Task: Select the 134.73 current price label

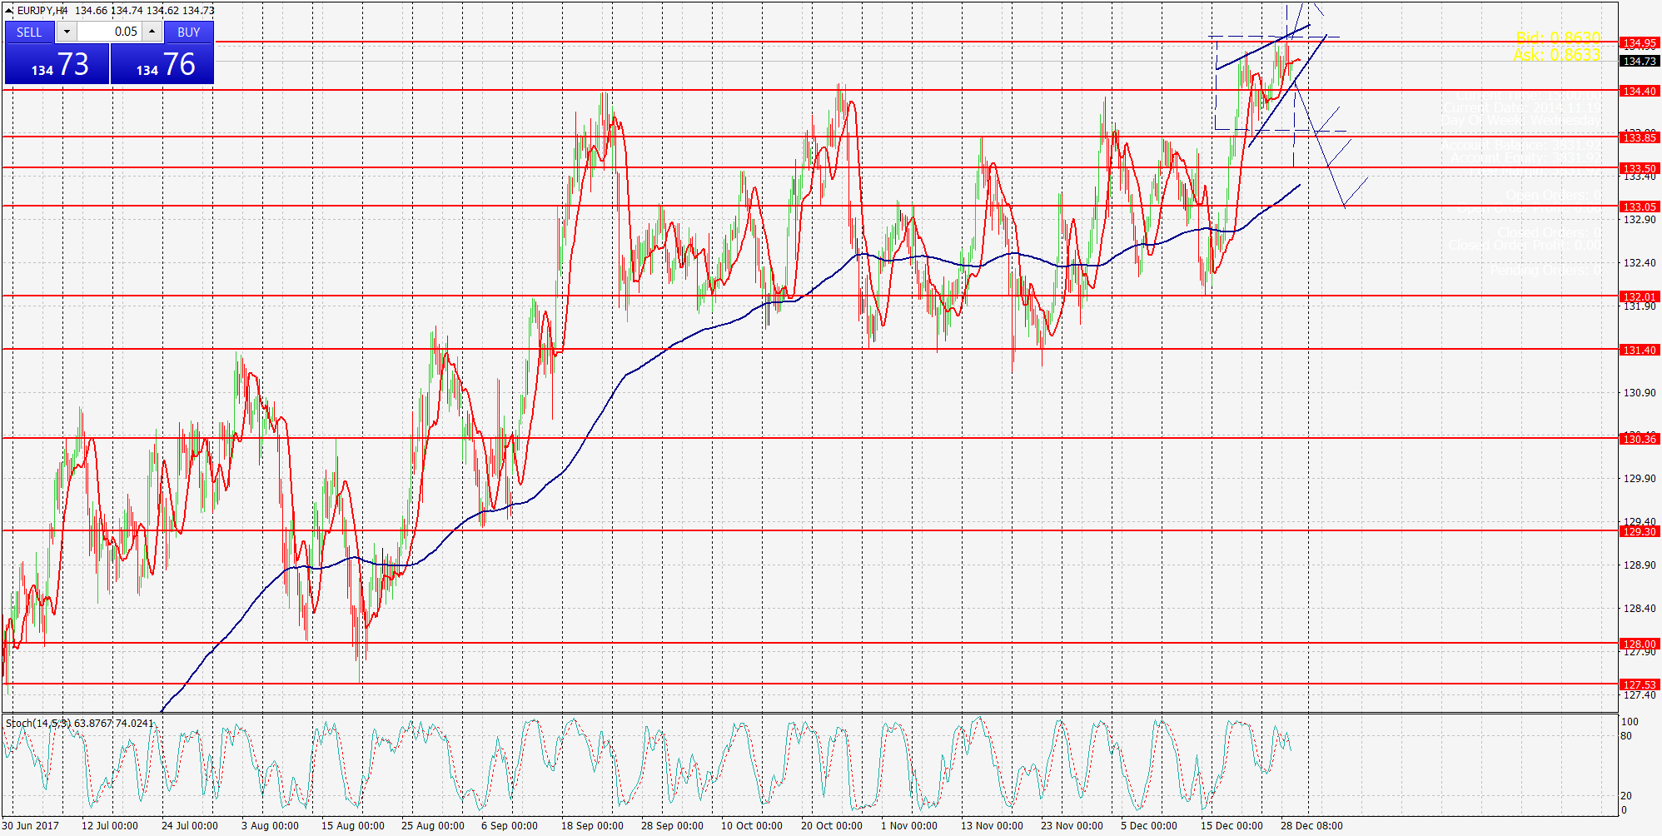Action: 1640,61
